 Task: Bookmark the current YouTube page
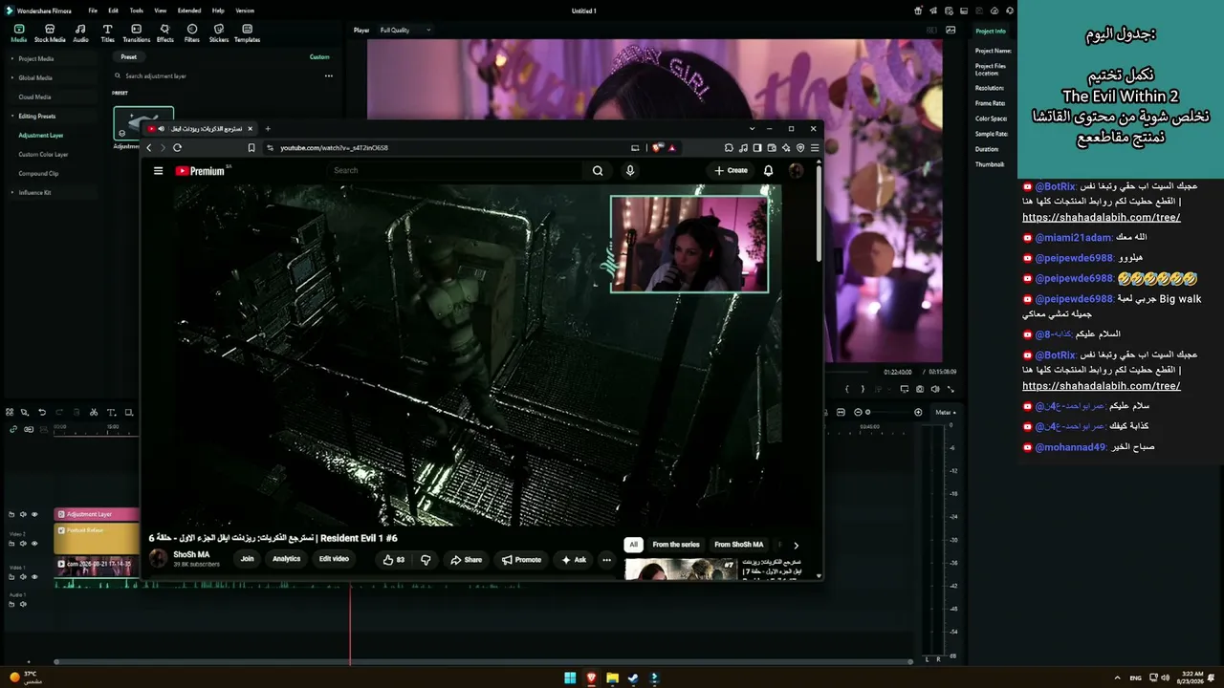click(x=251, y=148)
